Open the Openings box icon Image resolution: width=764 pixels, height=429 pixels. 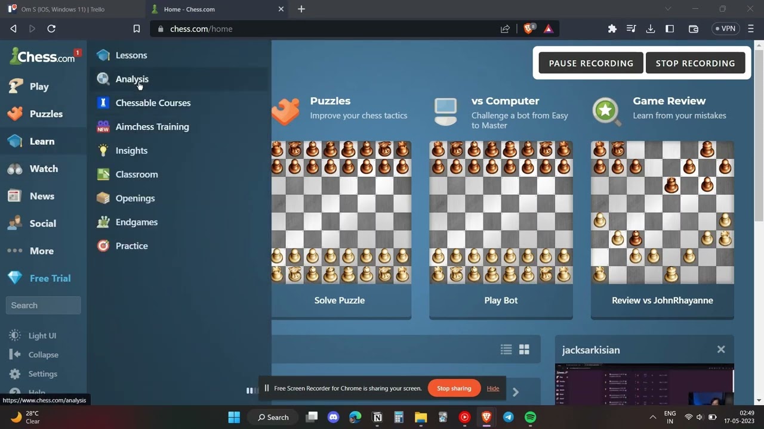coord(103,198)
